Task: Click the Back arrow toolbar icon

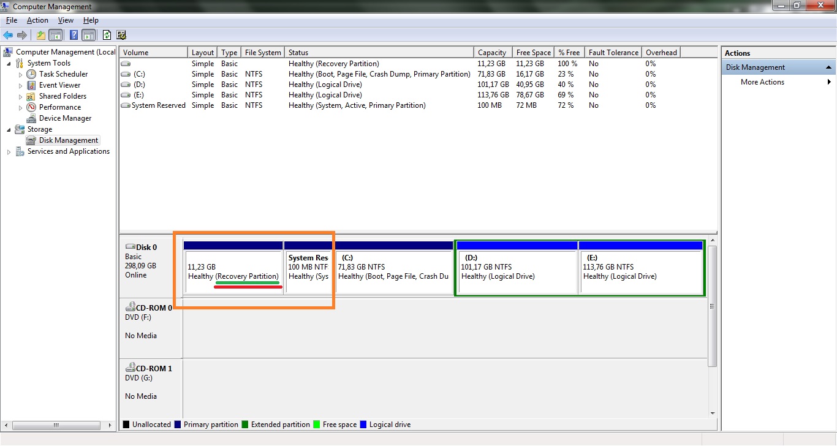Action: pyautogui.click(x=8, y=35)
